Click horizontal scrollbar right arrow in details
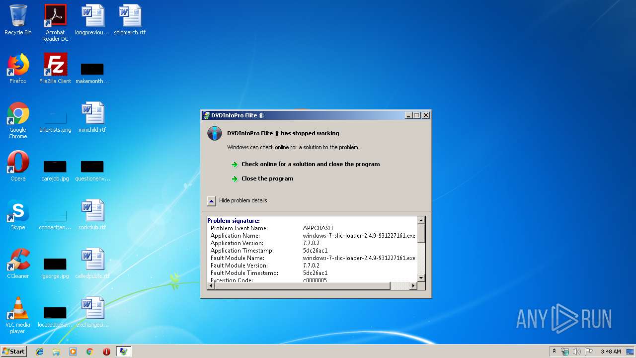Image resolution: width=636 pixels, height=358 pixels. click(x=413, y=286)
